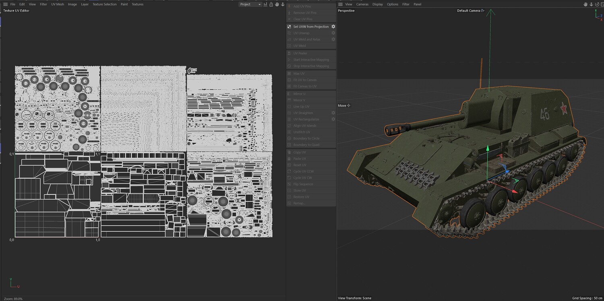Open the Project dropdown in UV editor
Image resolution: width=604 pixels, height=301 pixels.
(250, 4)
